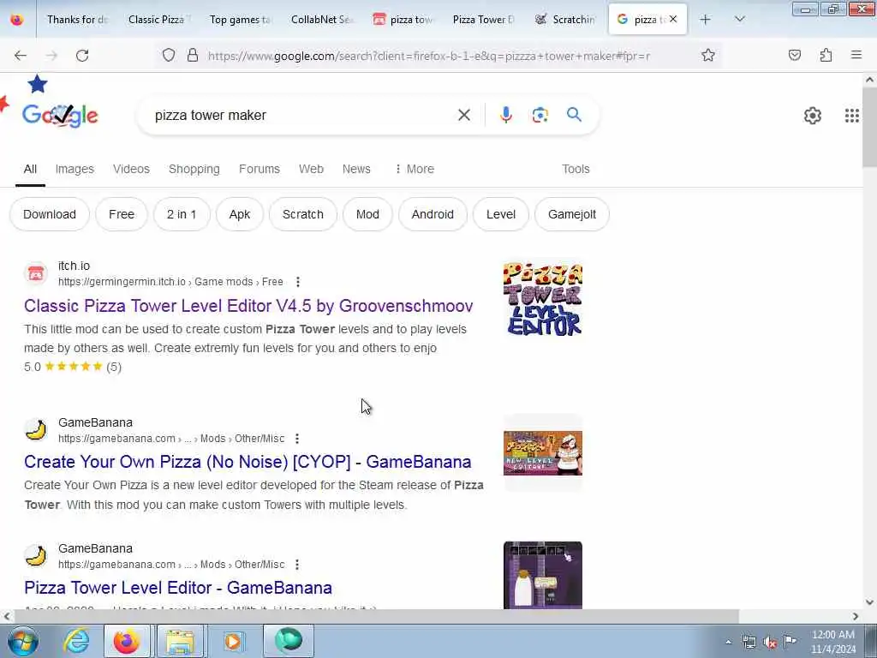Select the Forums search filter
Screen dimensions: 877x658
pyautogui.click(x=259, y=169)
